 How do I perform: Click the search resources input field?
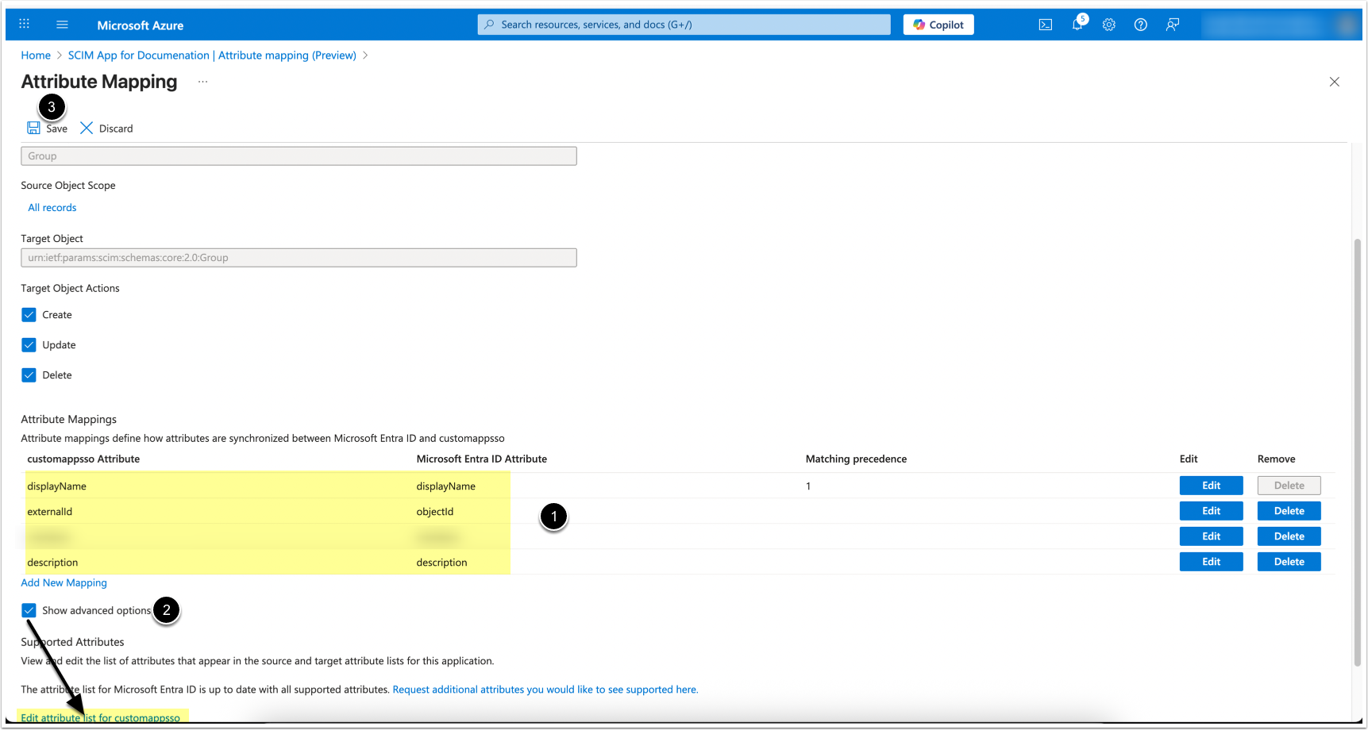pyautogui.click(x=684, y=25)
